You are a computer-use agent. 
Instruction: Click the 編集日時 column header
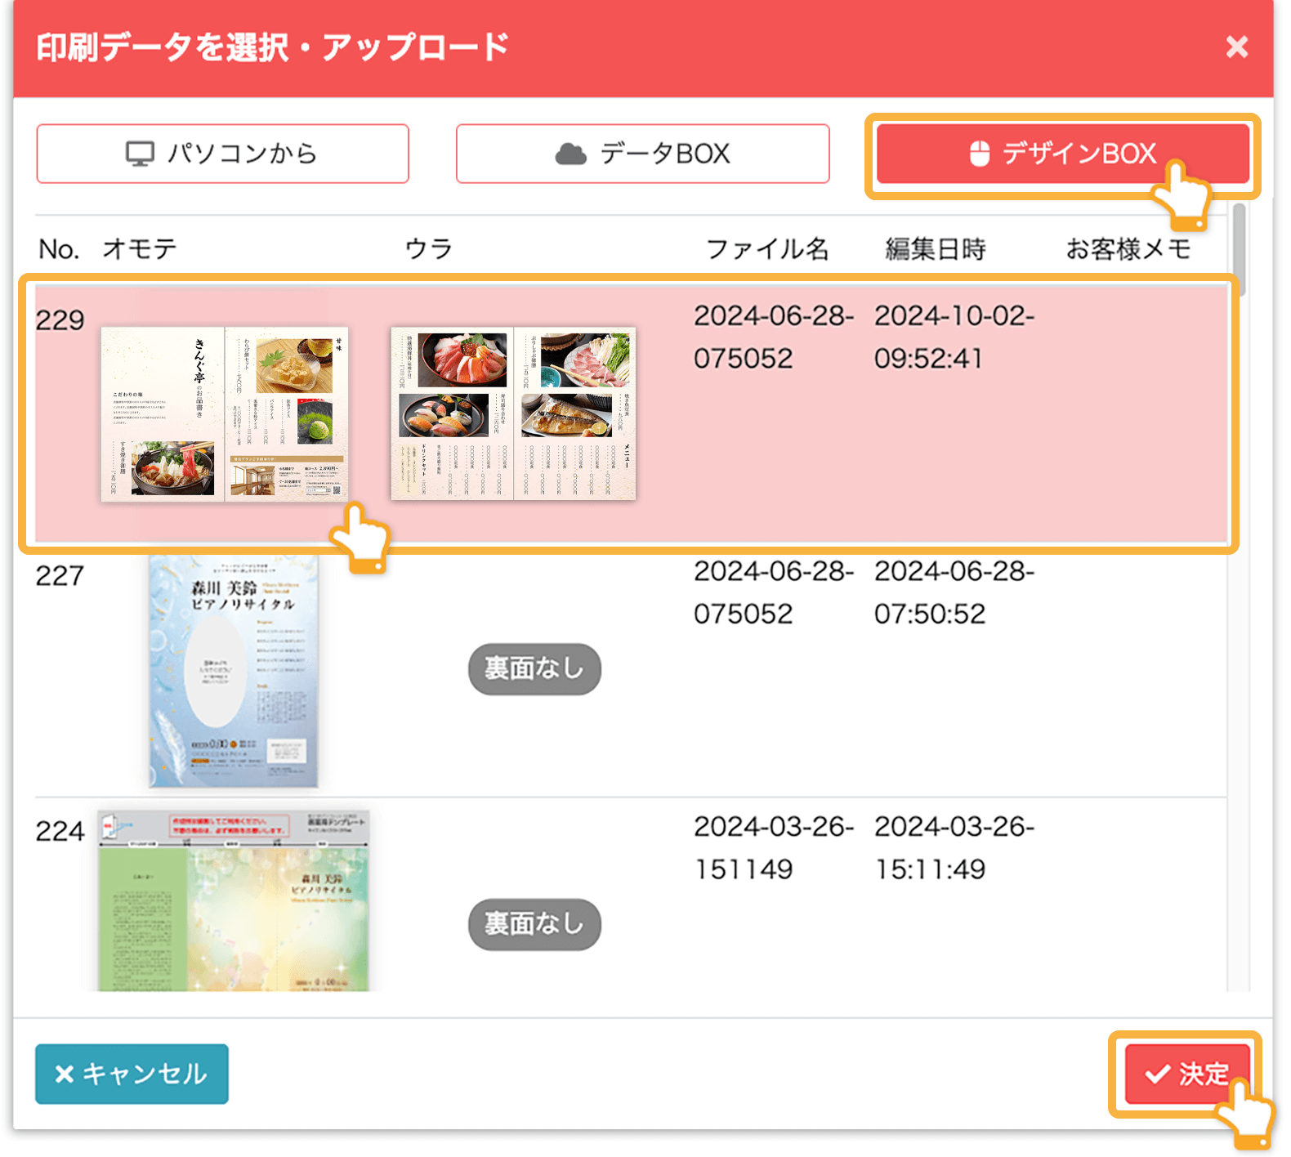tap(936, 249)
